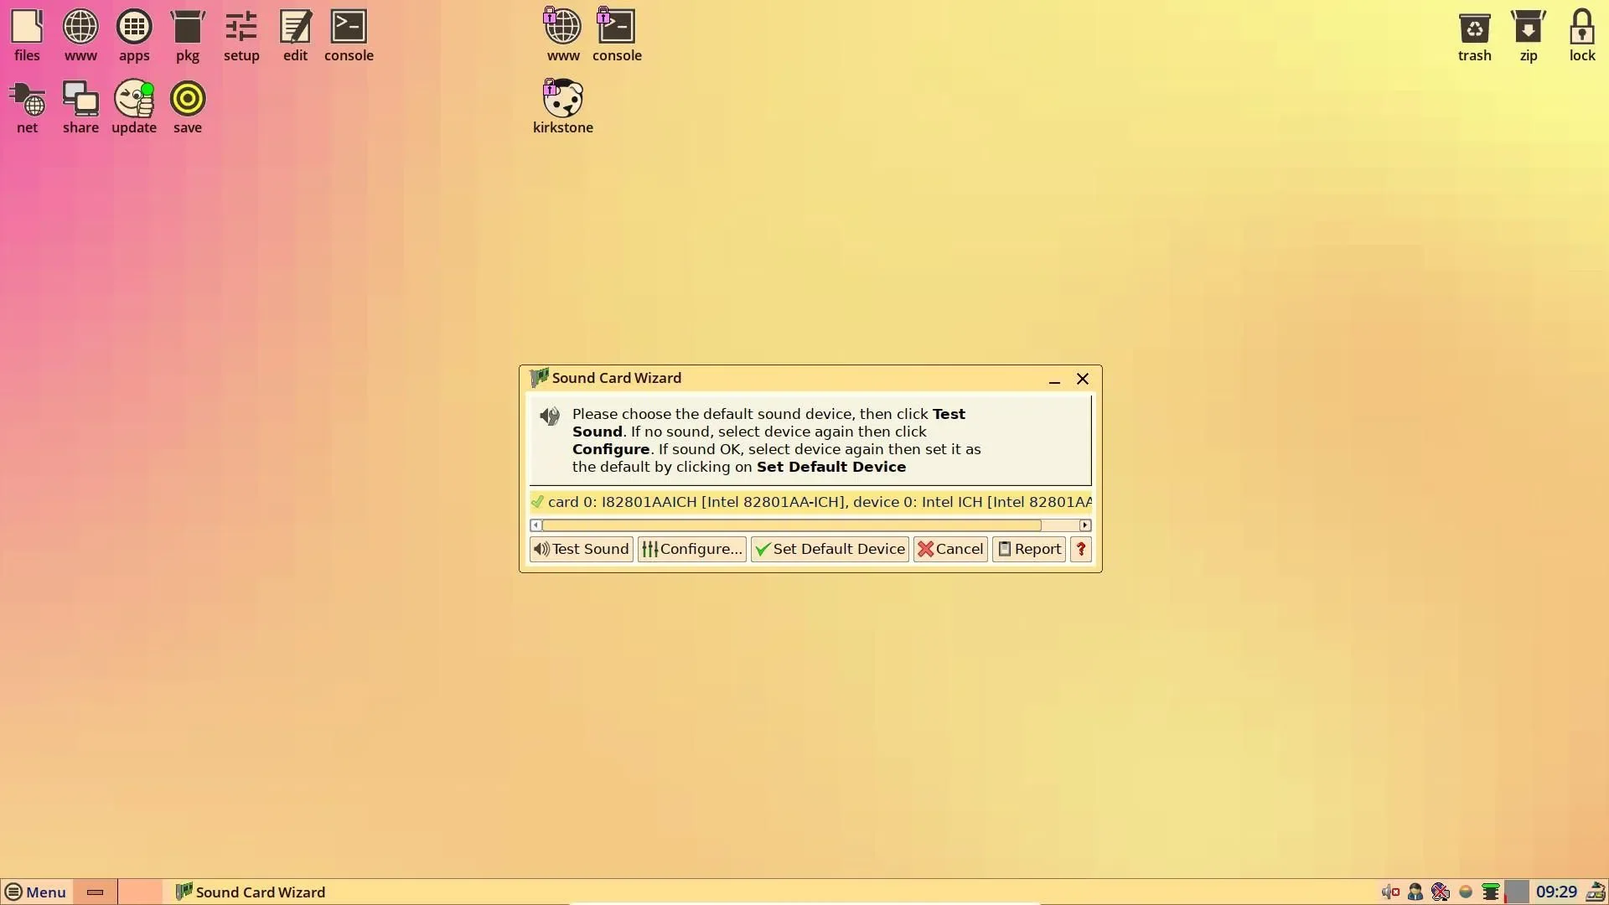1609x905 pixels.
Task: Open the Menu button in taskbar
Action: pos(36,892)
